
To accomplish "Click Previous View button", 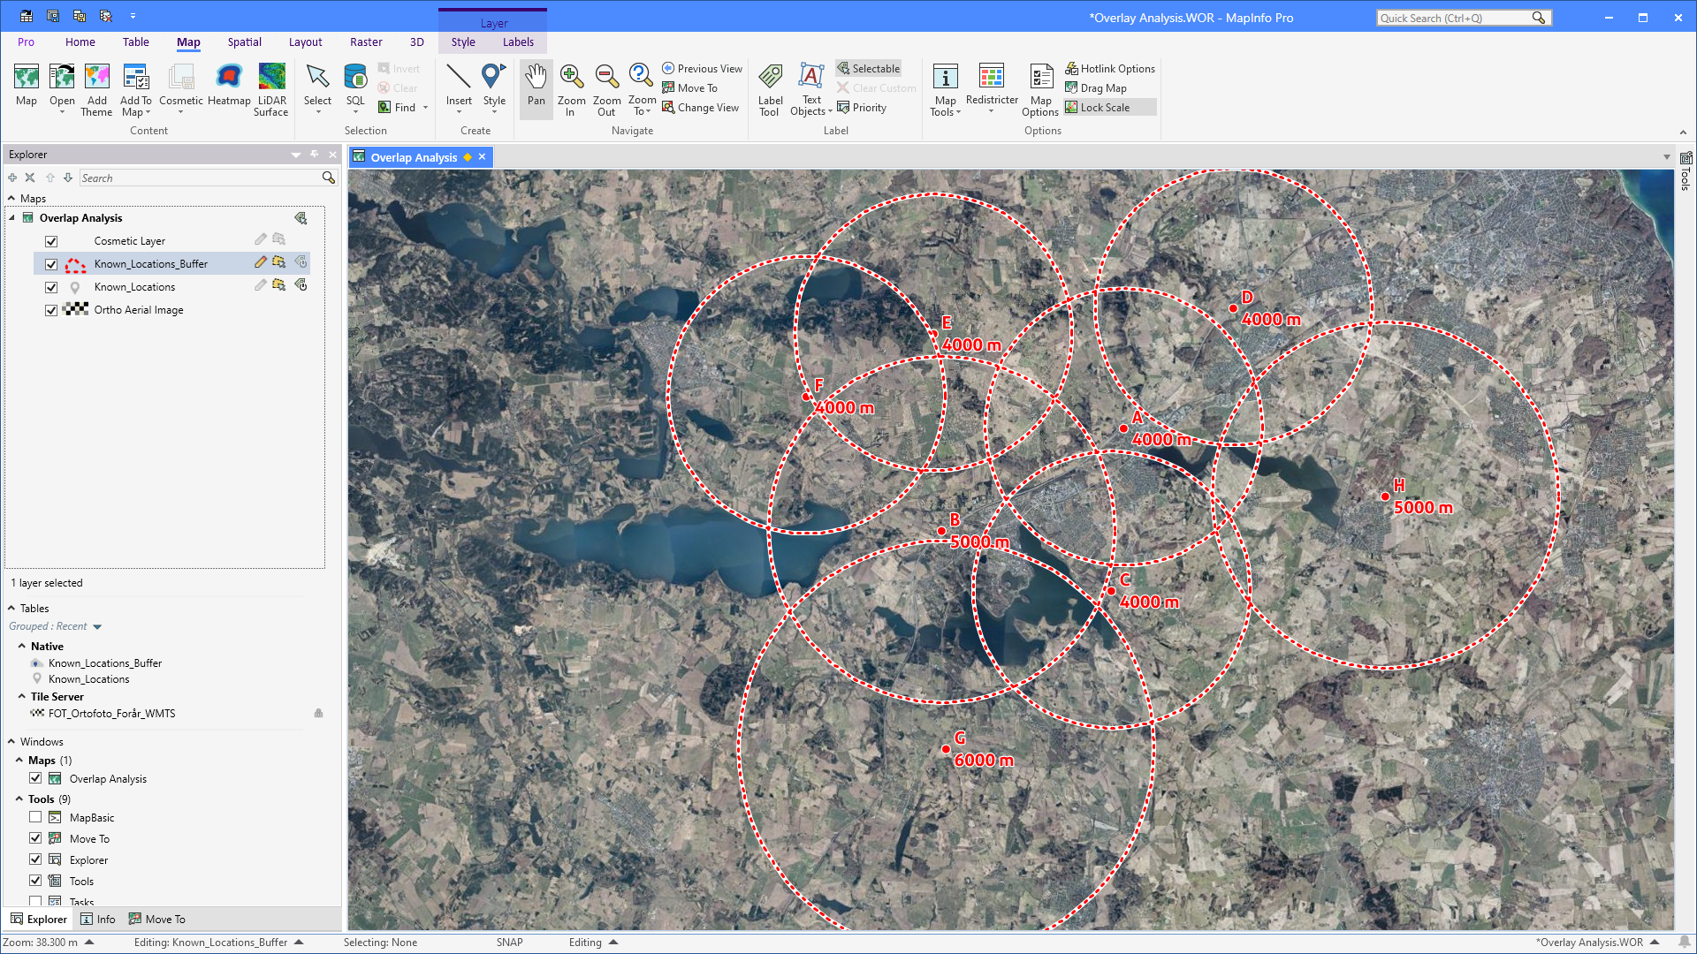I will click(x=702, y=68).
